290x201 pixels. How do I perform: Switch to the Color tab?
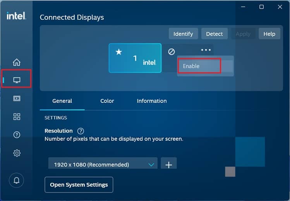tap(107, 101)
